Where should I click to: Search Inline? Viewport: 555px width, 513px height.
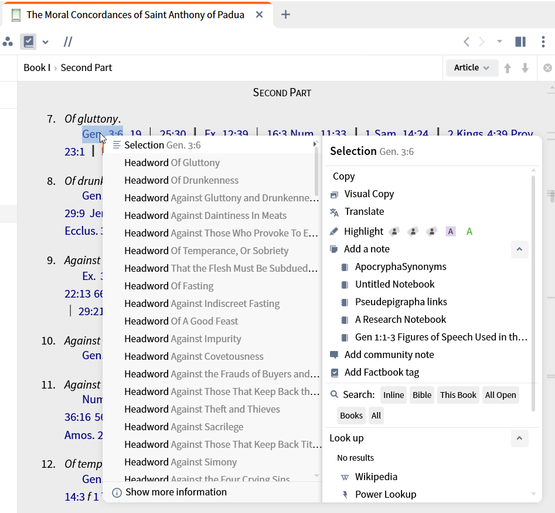tap(394, 395)
